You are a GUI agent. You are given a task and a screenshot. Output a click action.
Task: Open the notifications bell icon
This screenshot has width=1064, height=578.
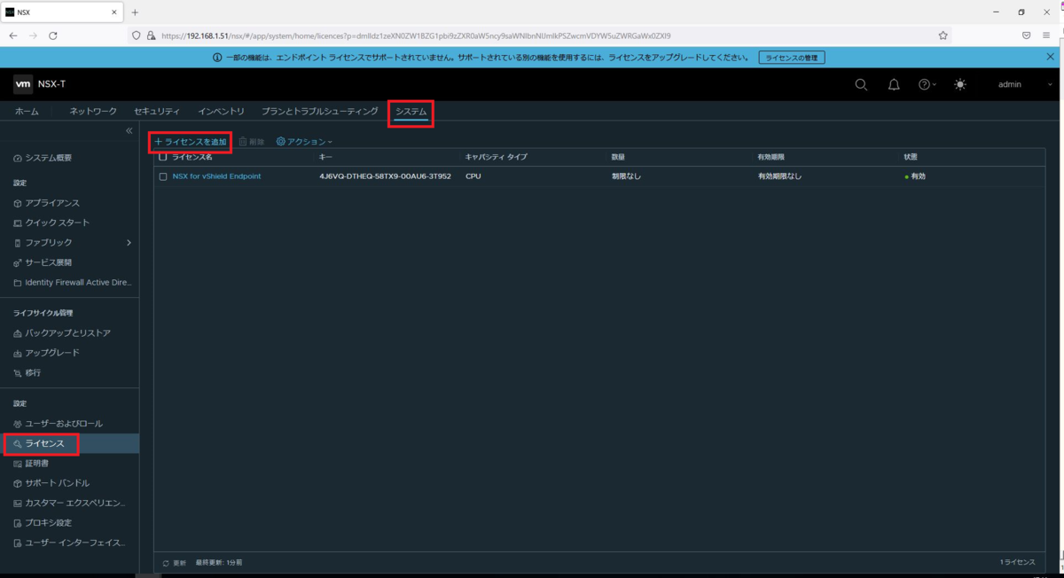[x=894, y=84]
